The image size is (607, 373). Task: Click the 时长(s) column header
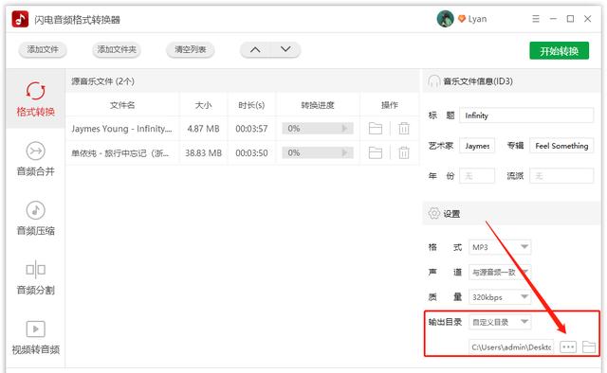coord(251,105)
